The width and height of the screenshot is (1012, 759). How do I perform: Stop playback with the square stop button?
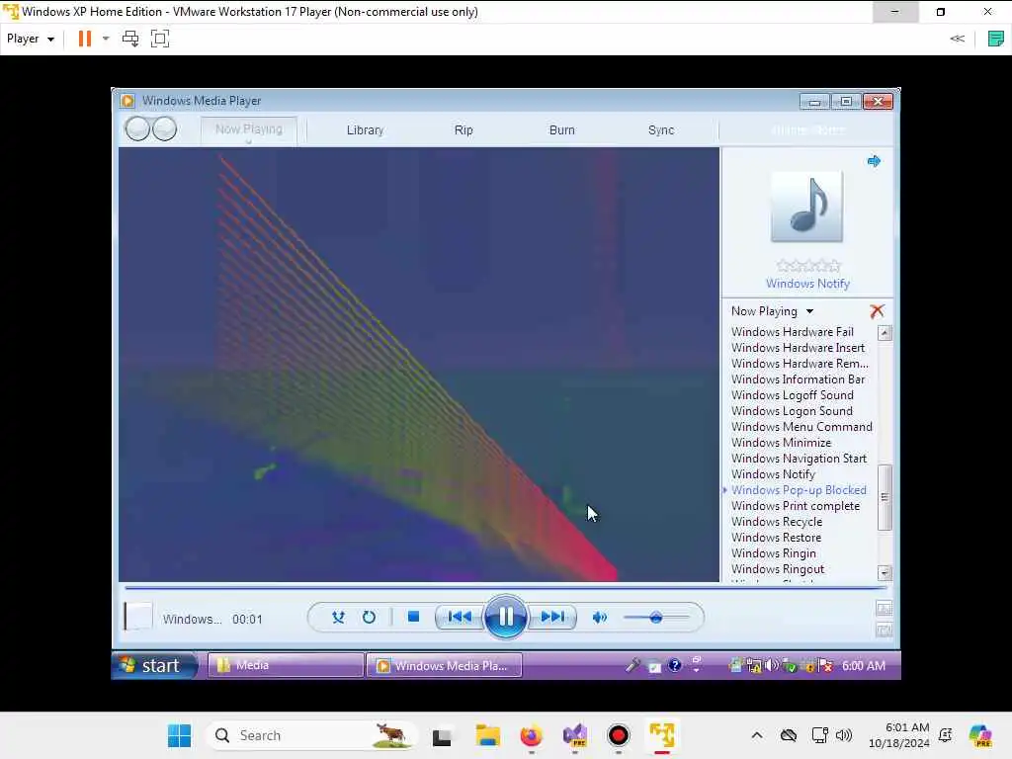pyautogui.click(x=414, y=617)
